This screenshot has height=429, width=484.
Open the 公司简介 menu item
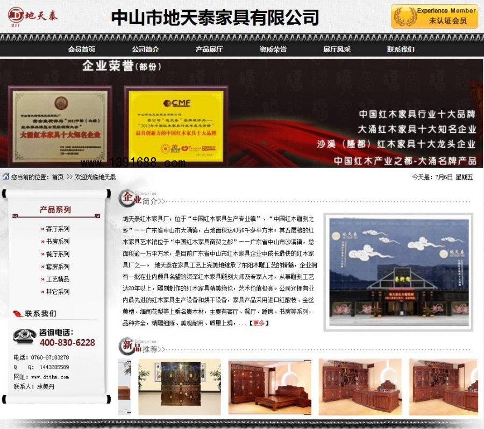coord(145,49)
